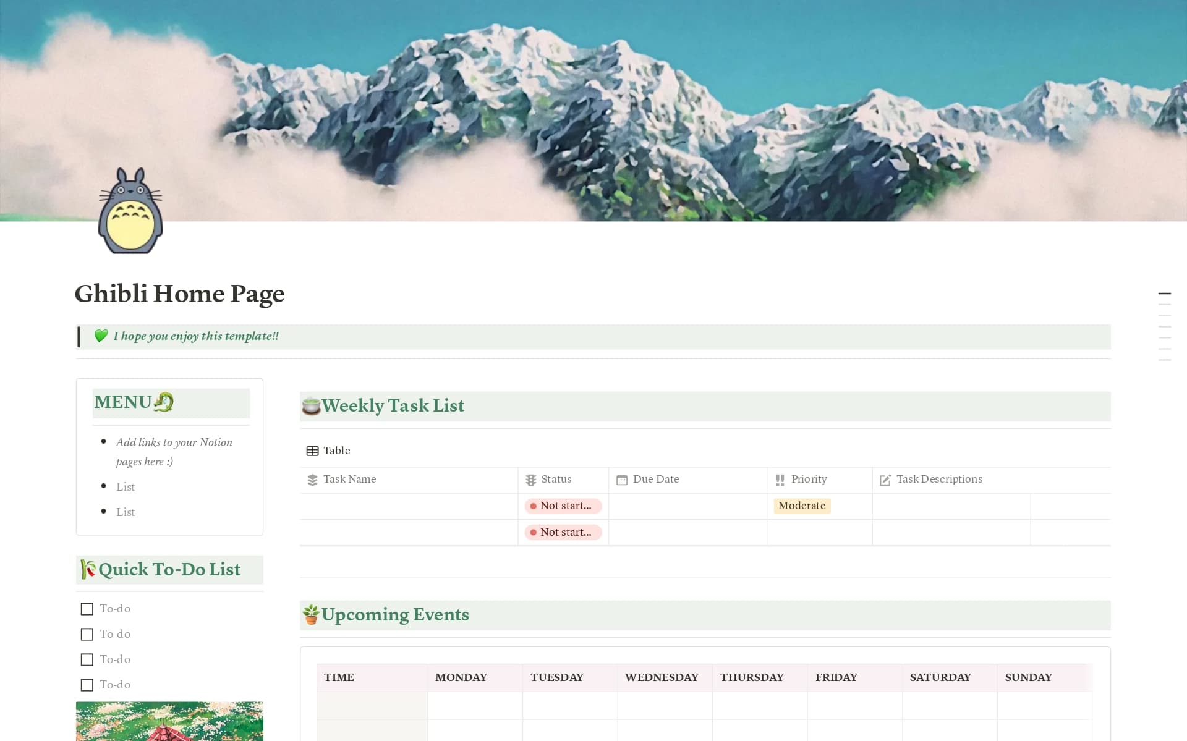Click the edit icon on Task Descriptions column
1187x741 pixels.
[x=885, y=479]
